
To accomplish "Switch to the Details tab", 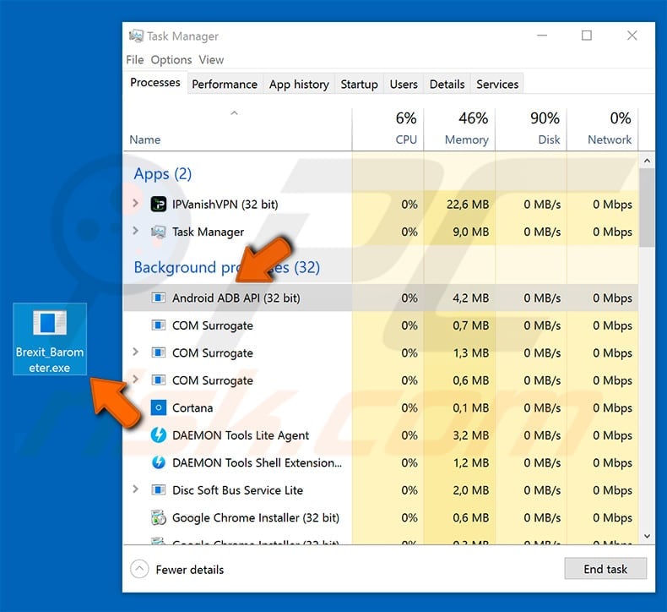I will click(x=447, y=84).
